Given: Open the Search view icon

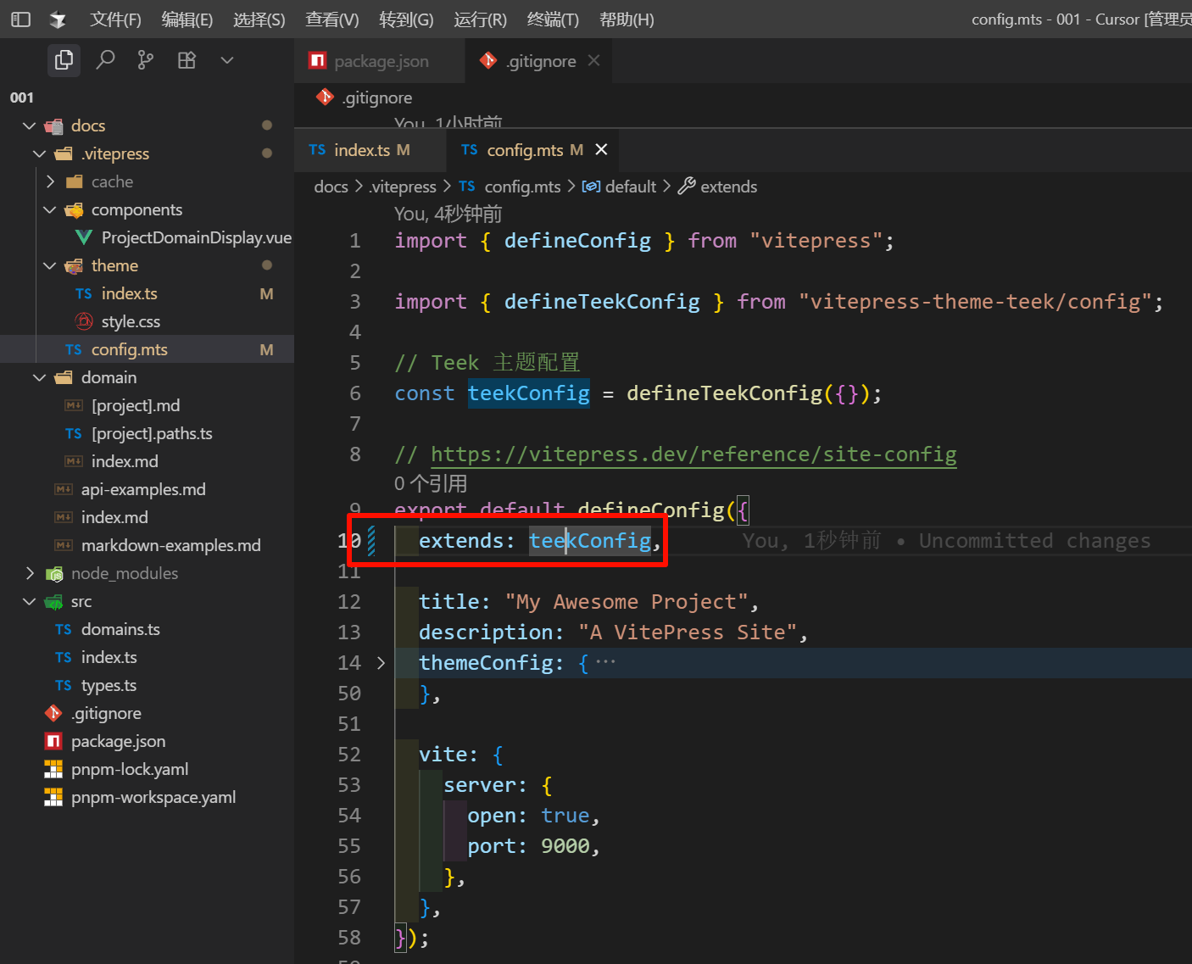Looking at the screenshot, I should (105, 60).
